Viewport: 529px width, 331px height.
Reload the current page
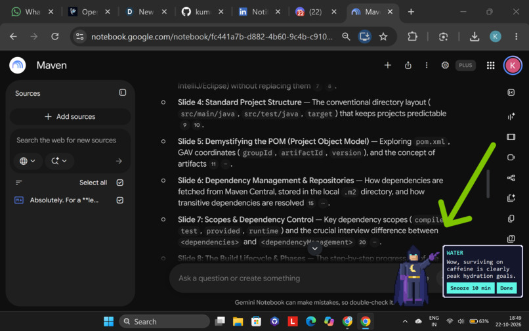pyautogui.click(x=55, y=37)
